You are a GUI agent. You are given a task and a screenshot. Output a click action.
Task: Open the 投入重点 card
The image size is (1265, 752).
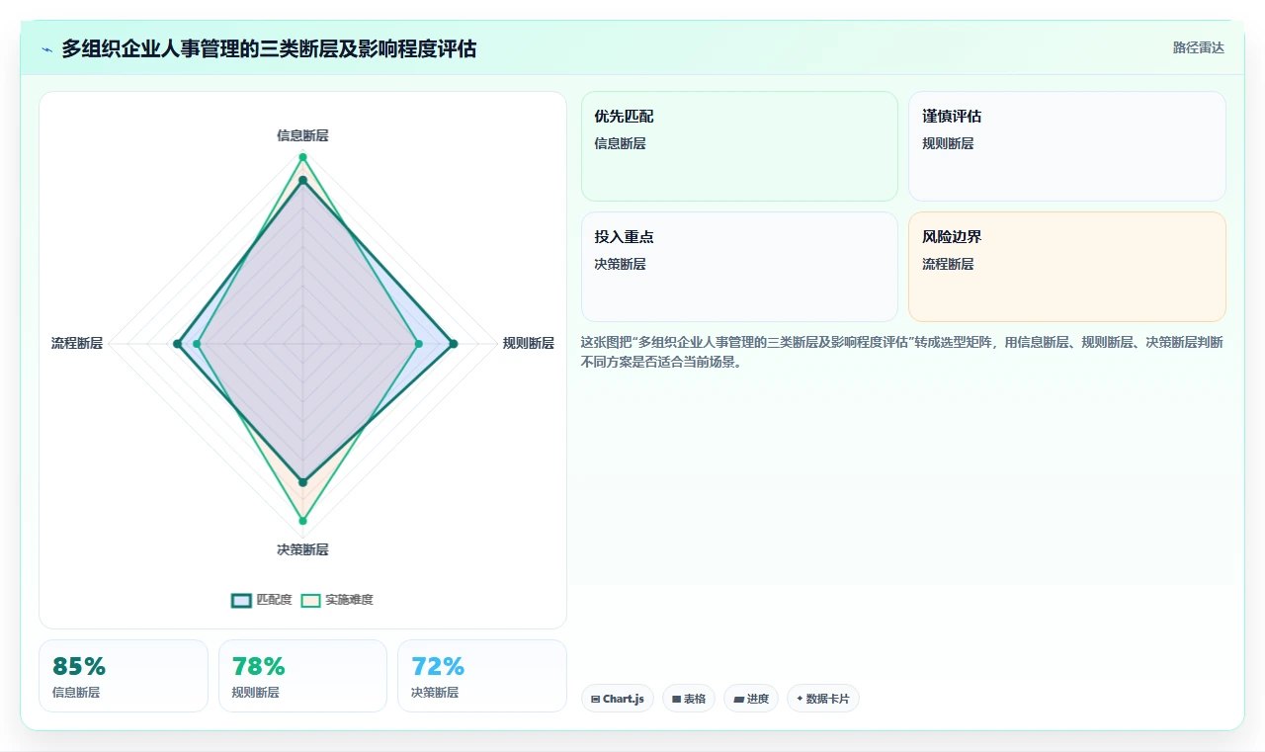tap(739, 267)
